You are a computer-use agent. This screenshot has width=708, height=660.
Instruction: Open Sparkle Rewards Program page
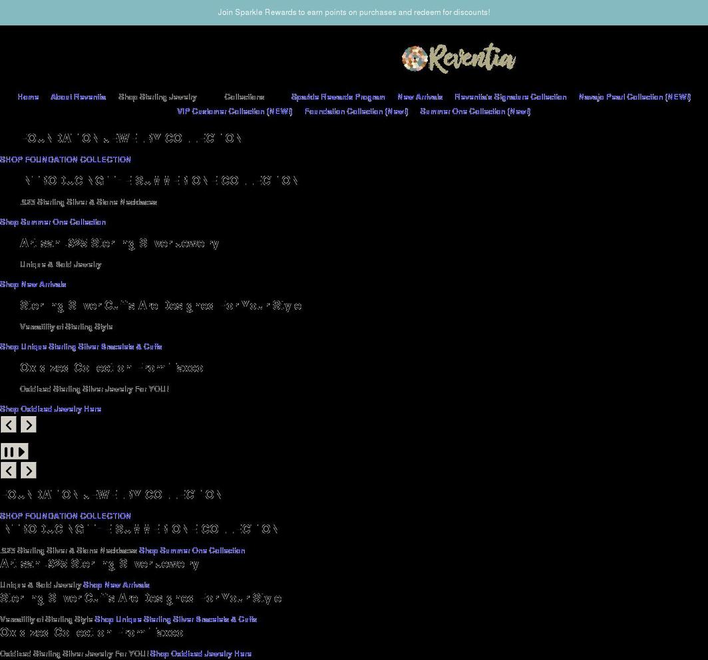tap(338, 97)
